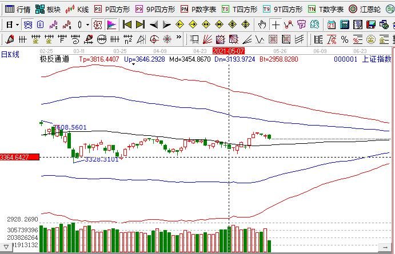Click the plain percent sign icon

point(345,39)
